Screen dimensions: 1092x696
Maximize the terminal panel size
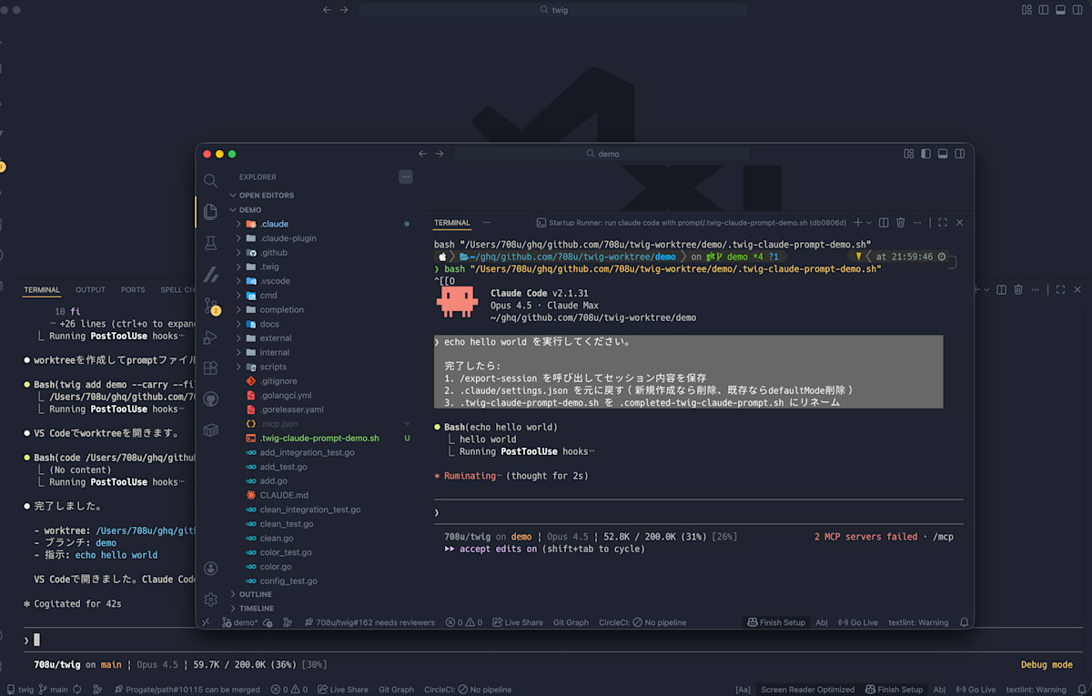(x=943, y=222)
